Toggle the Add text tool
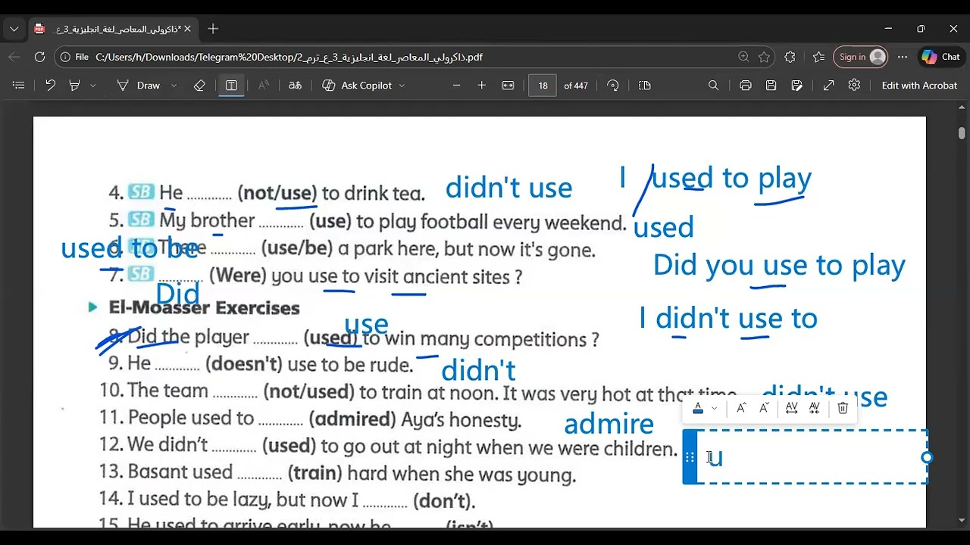 click(x=232, y=86)
